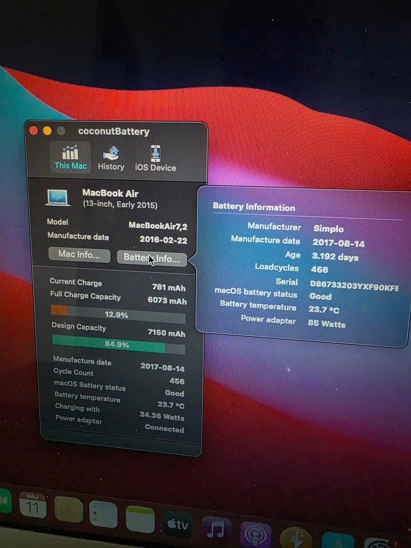Launch Music from the Dock
Image resolution: width=411 pixels, height=548 pixels.
tap(216, 530)
